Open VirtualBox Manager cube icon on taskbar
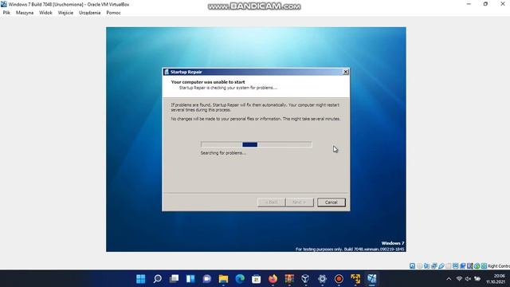Screen dimensions: 510x287 pyautogui.click(x=305, y=279)
